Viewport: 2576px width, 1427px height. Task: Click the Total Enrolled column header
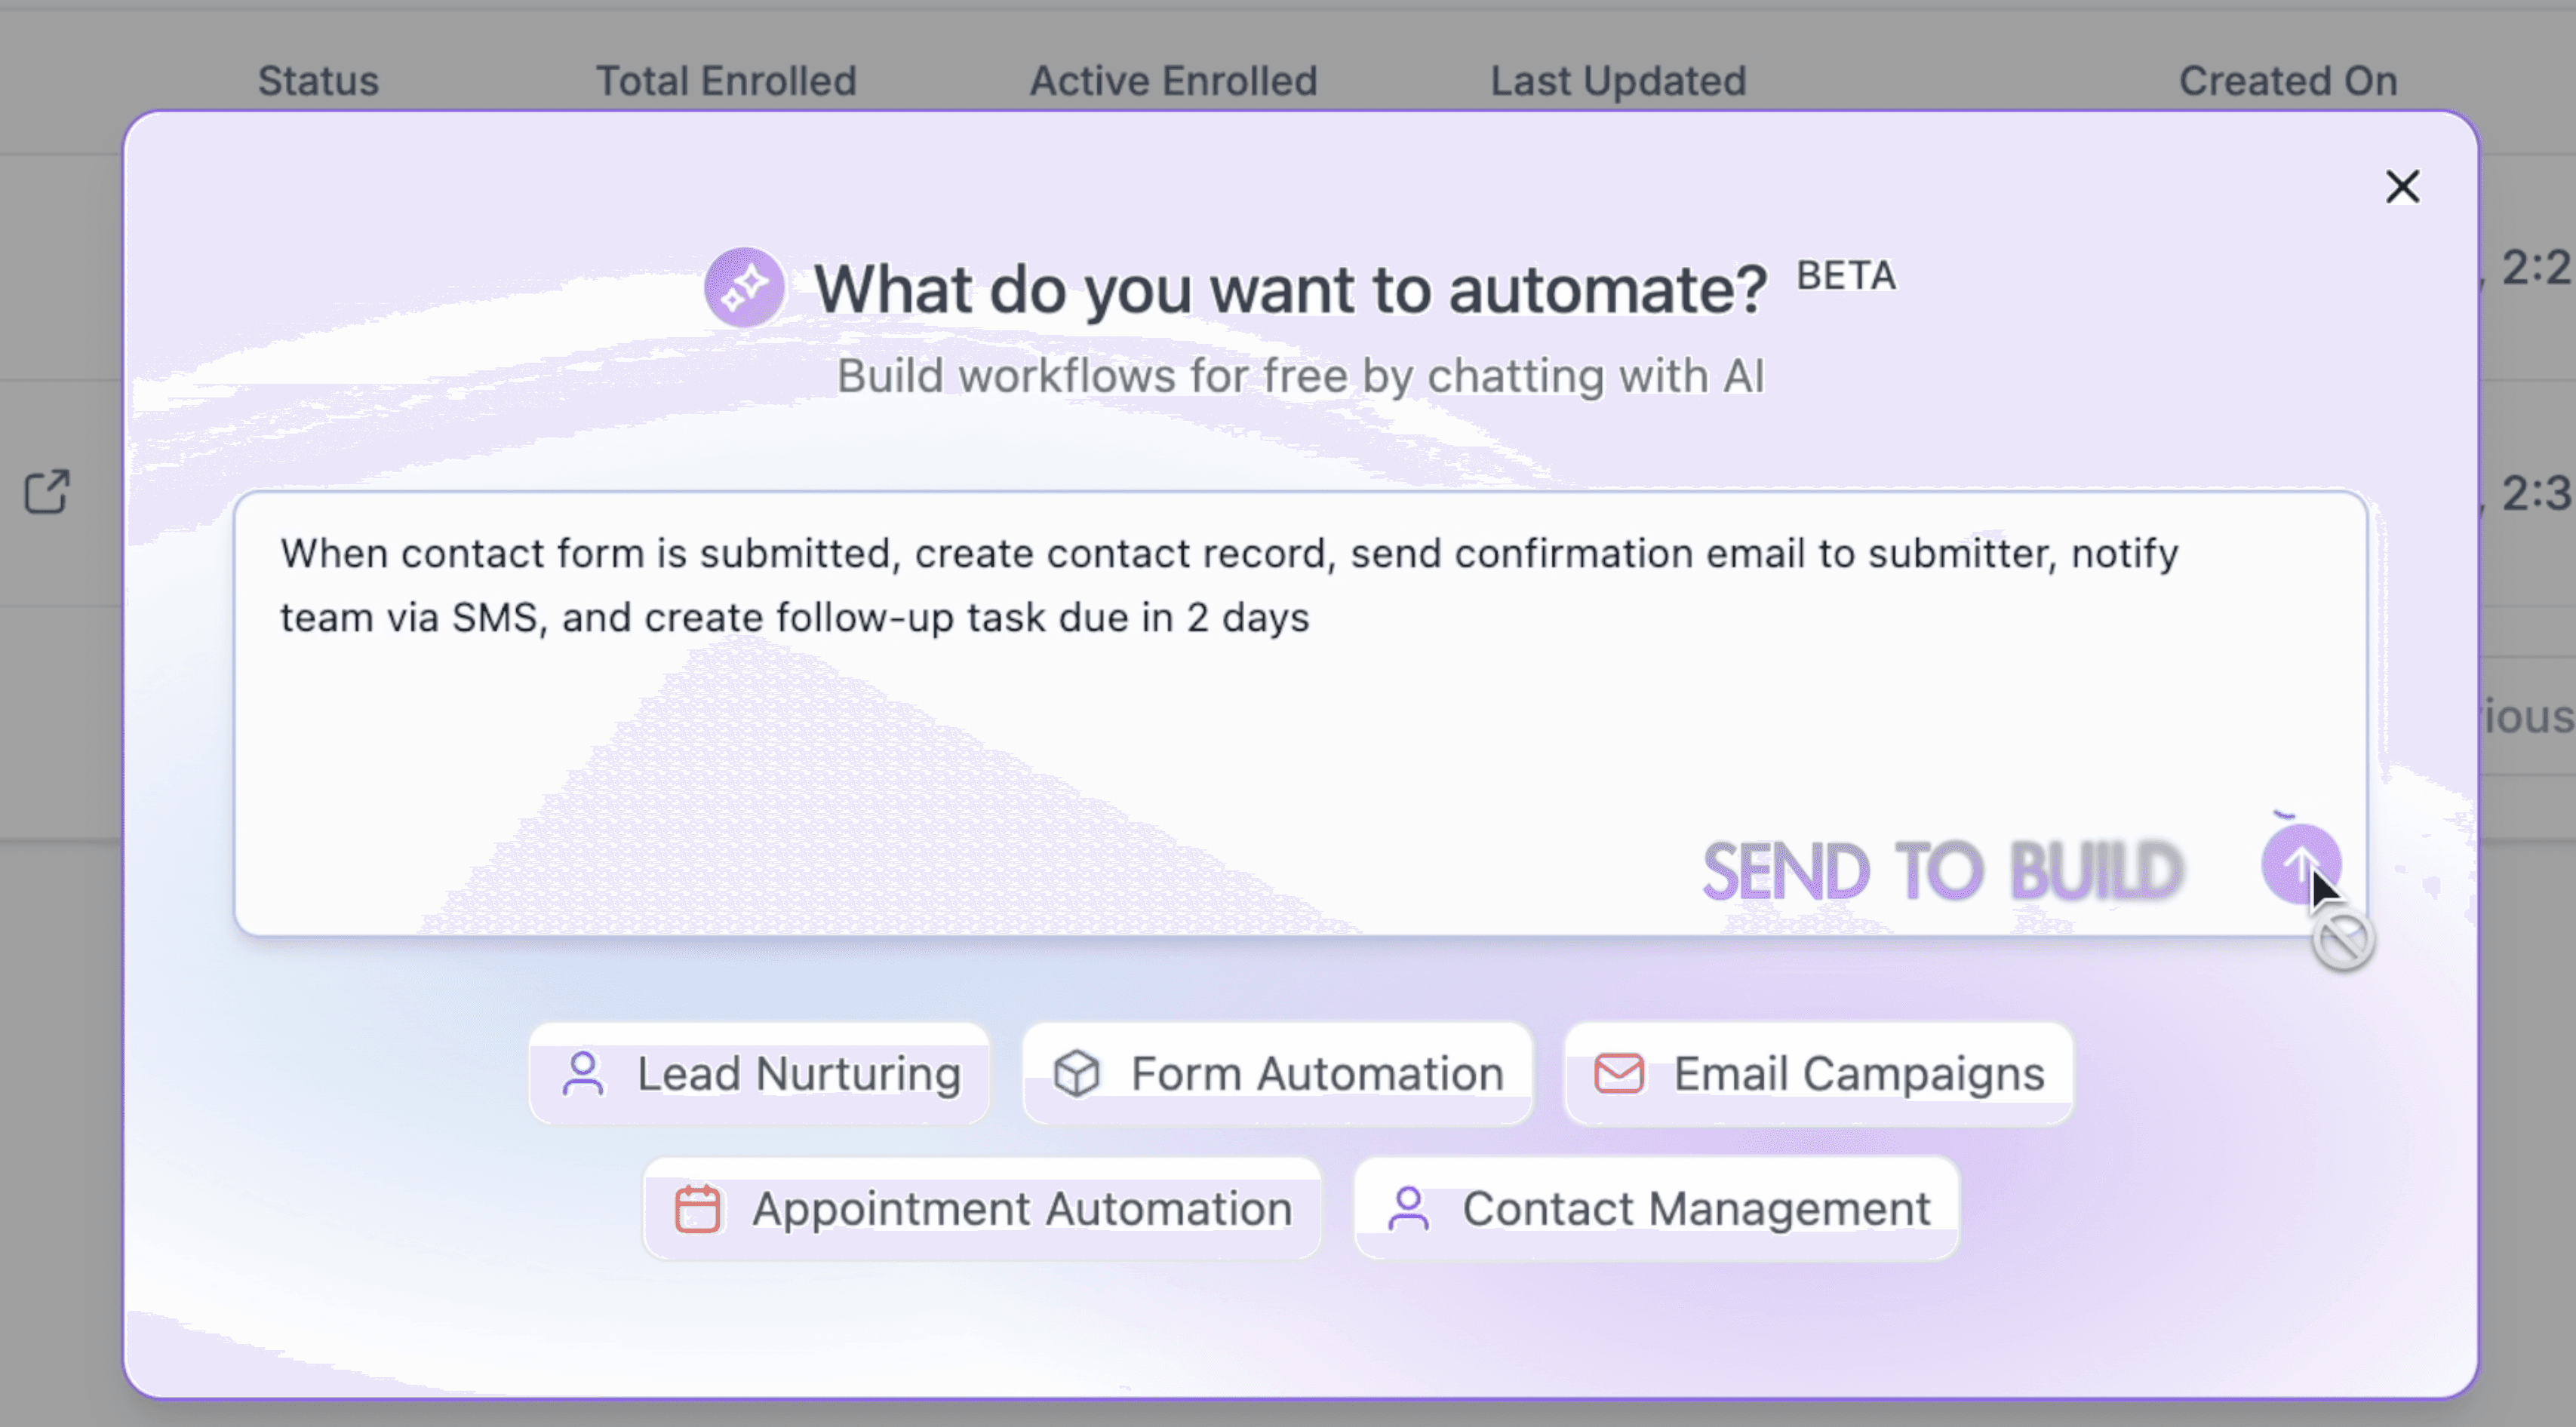[x=726, y=81]
